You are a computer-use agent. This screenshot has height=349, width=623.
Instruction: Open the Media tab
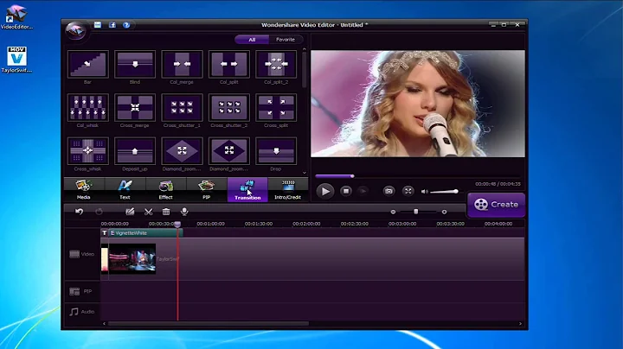pyautogui.click(x=83, y=189)
